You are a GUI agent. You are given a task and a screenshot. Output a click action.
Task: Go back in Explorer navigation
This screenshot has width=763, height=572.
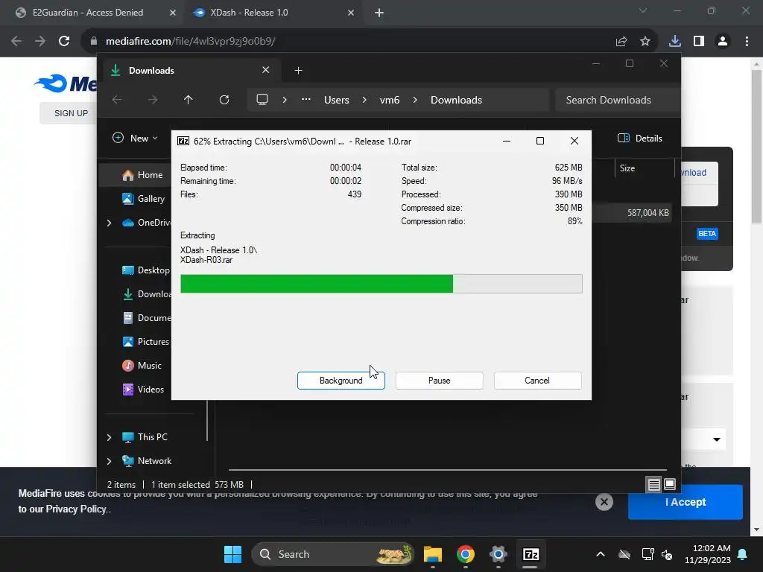[117, 100]
